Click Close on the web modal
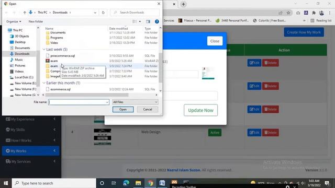The height and width of the screenshot is (188, 335). click(x=215, y=41)
